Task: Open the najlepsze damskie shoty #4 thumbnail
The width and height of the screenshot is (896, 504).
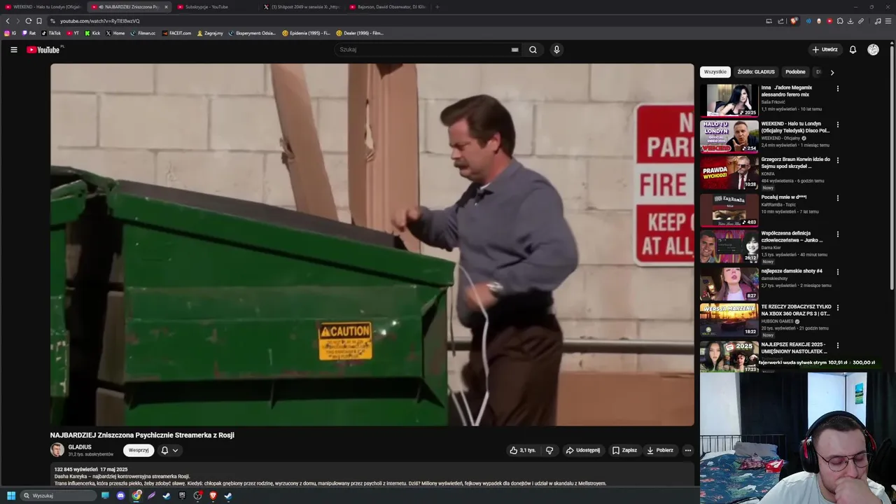Action: coord(729,283)
